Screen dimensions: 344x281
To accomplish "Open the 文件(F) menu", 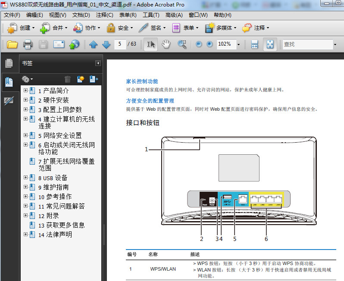I will [x=12, y=15].
